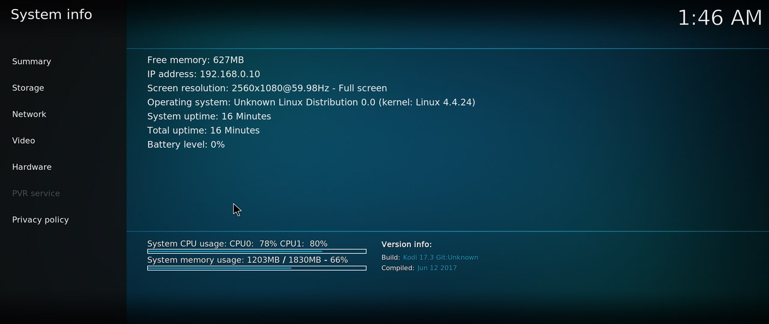Viewport: 769px width, 324px height.
Task: Click the System memory usage progress bar
Action: point(257,268)
